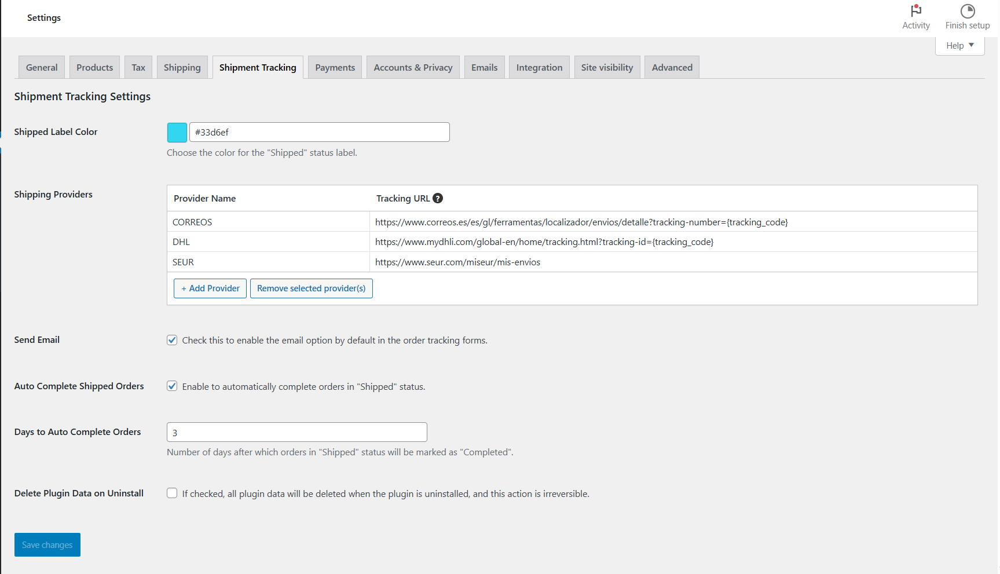Image resolution: width=1000 pixels, height=574 pixels.
Task: Switch to the Advanced tab
Action: (672, 67)
